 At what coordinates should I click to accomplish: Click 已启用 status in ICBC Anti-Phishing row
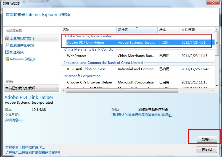164,69
